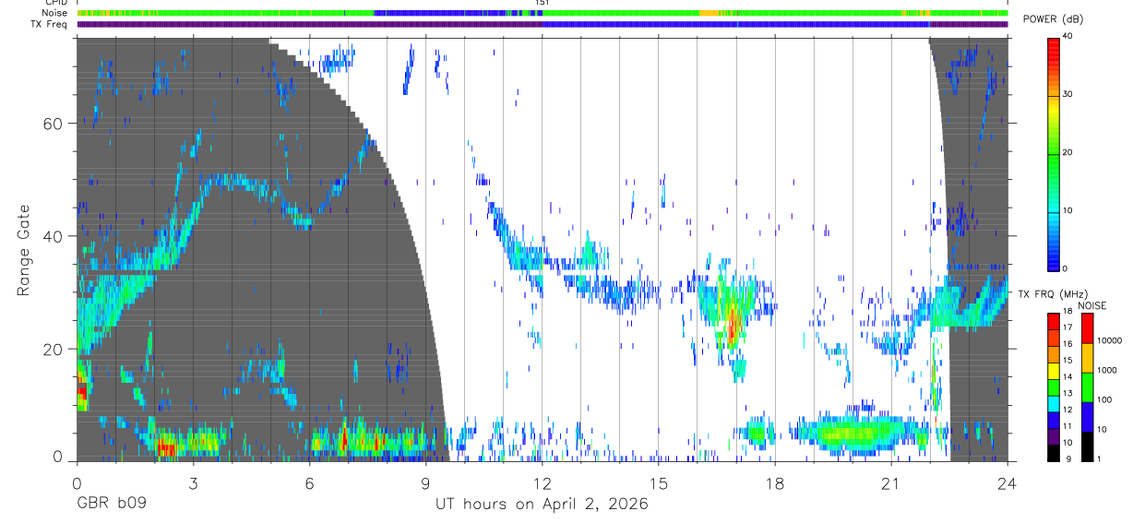Screen dimensions: 1133x523
Task: Click the 18 tick on UT hours axis
Action: point(774,483)
